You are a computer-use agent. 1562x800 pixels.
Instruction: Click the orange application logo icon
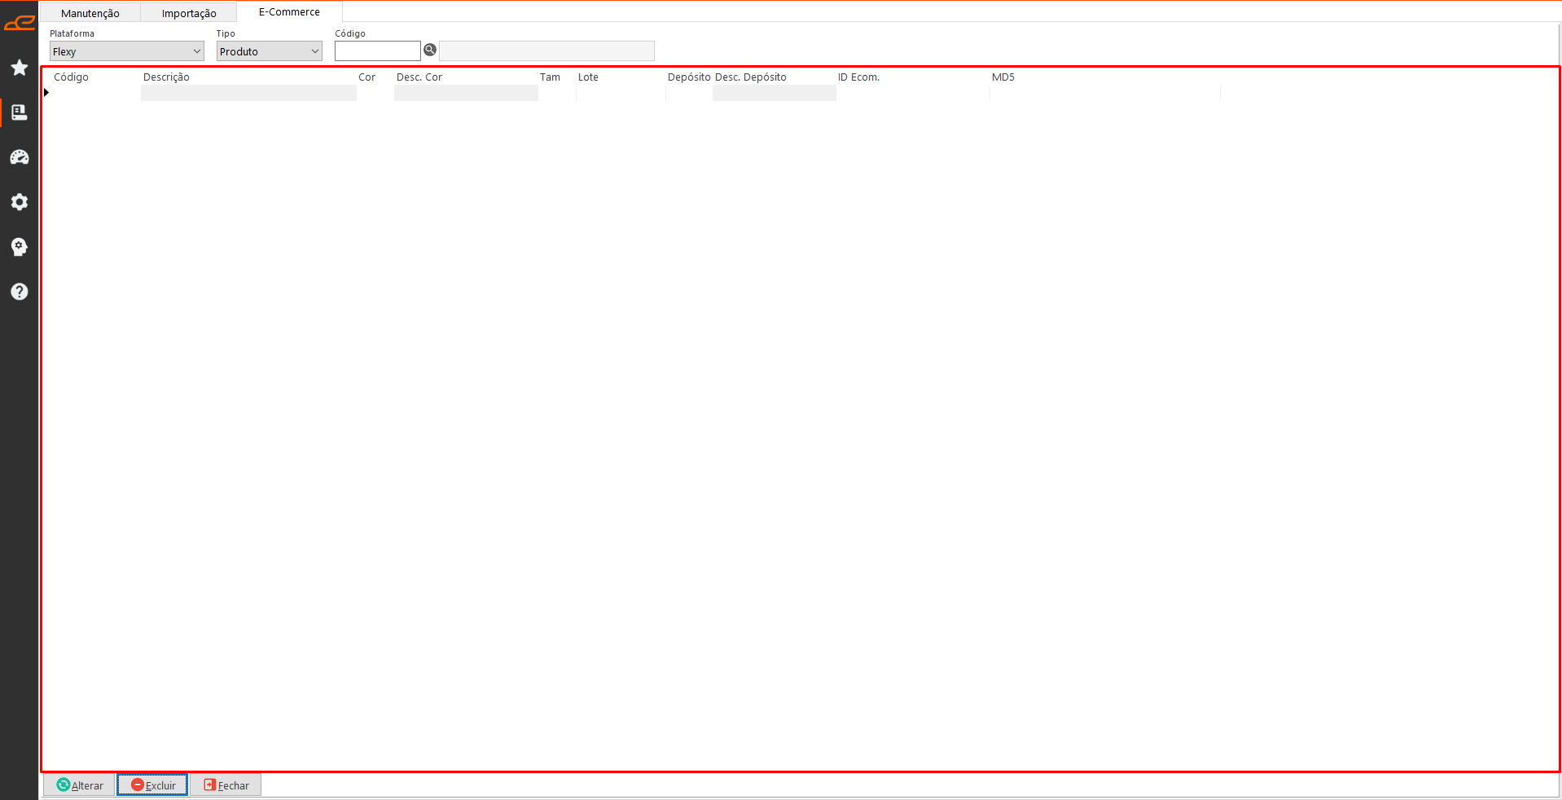pos(20,24)
